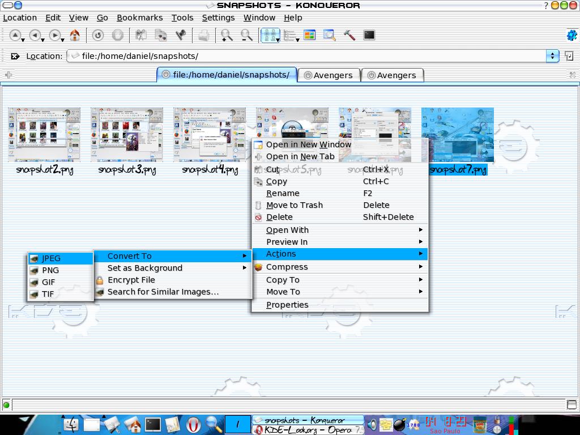Click the hammer tool toolbar icon
Image resolution: width=580 pixels, height=435 pixels.
(349, 35)
